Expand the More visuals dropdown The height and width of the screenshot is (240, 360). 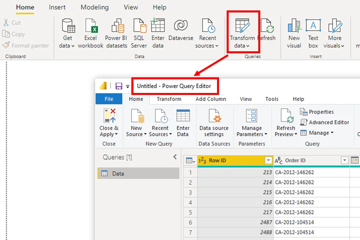[342, 46]
